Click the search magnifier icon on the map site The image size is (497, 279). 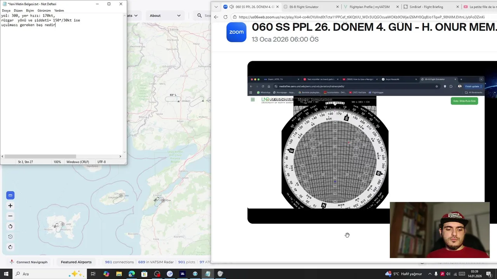[199, 15]
